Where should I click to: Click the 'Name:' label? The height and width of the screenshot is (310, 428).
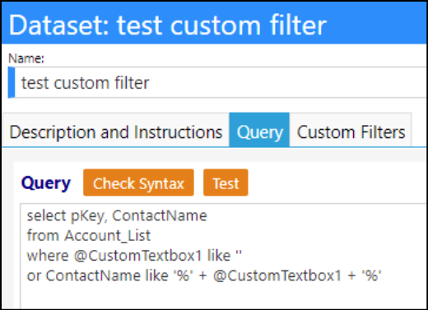[26, 58]
